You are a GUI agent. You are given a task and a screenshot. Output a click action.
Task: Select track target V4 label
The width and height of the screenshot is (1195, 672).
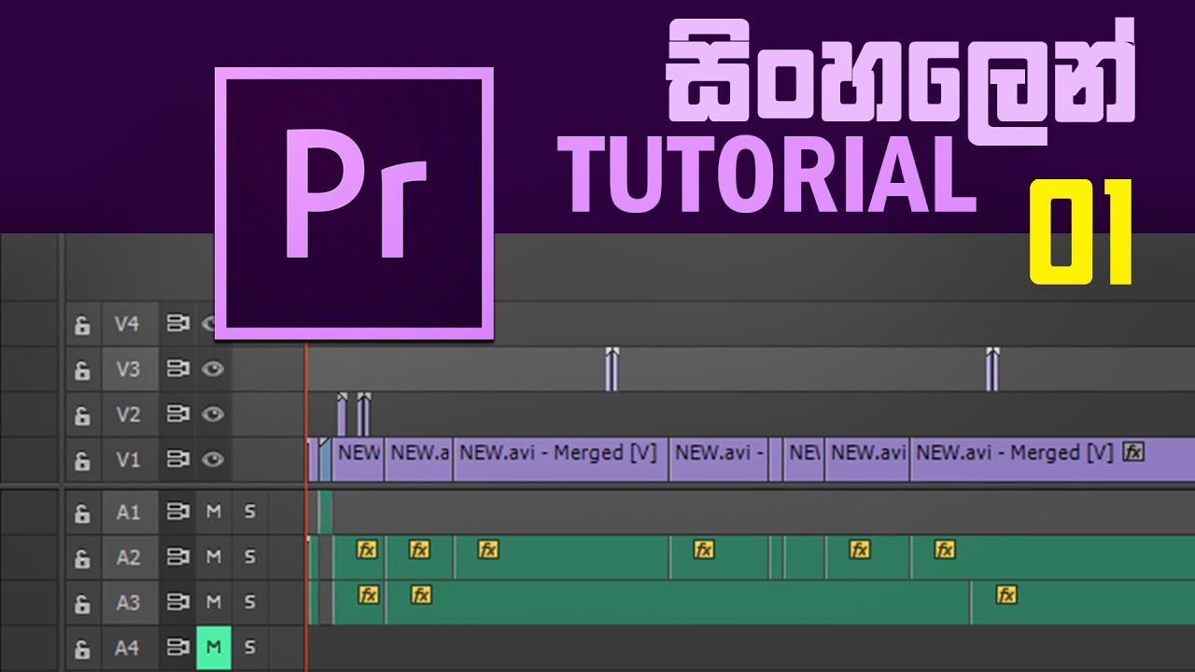(127, 324)
